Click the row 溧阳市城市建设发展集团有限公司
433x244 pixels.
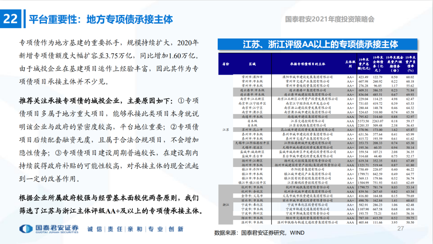[x=325, y=77]
